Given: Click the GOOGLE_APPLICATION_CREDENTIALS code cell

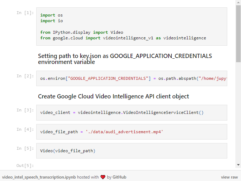Looking at the screenshot, I should (x=132, y=78).
